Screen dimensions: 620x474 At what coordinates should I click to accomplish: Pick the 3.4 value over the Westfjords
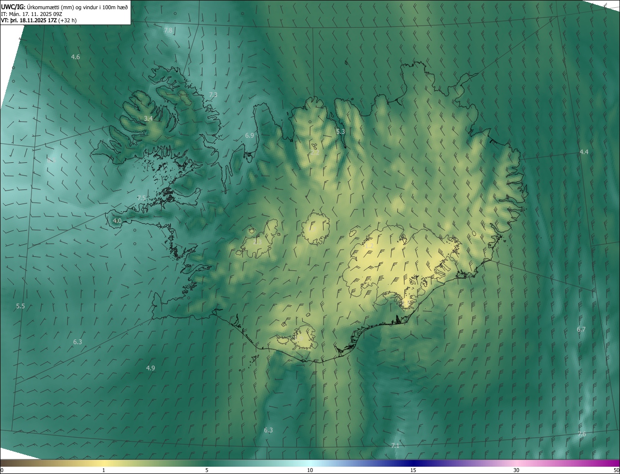point(148,119)
